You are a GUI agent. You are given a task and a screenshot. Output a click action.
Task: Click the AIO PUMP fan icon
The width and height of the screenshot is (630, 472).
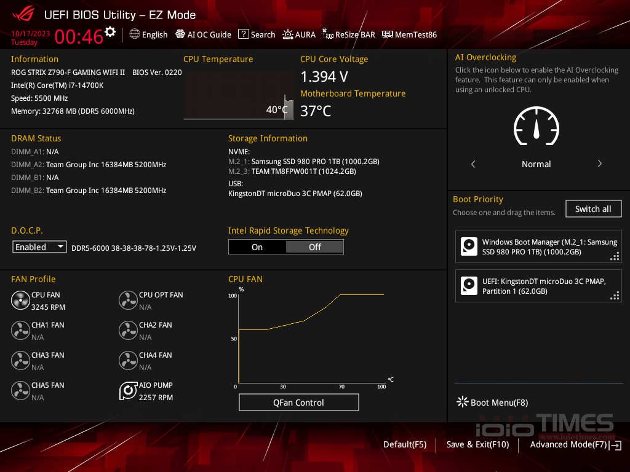tap(128, 391)
